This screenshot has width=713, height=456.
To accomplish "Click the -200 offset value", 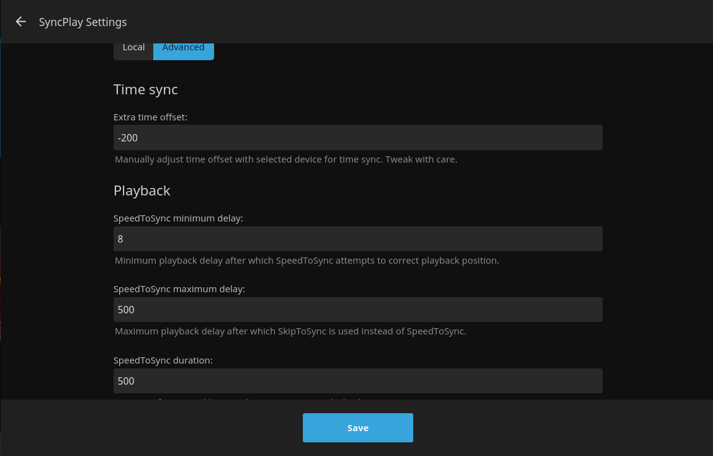I will (x=127, y=137).
